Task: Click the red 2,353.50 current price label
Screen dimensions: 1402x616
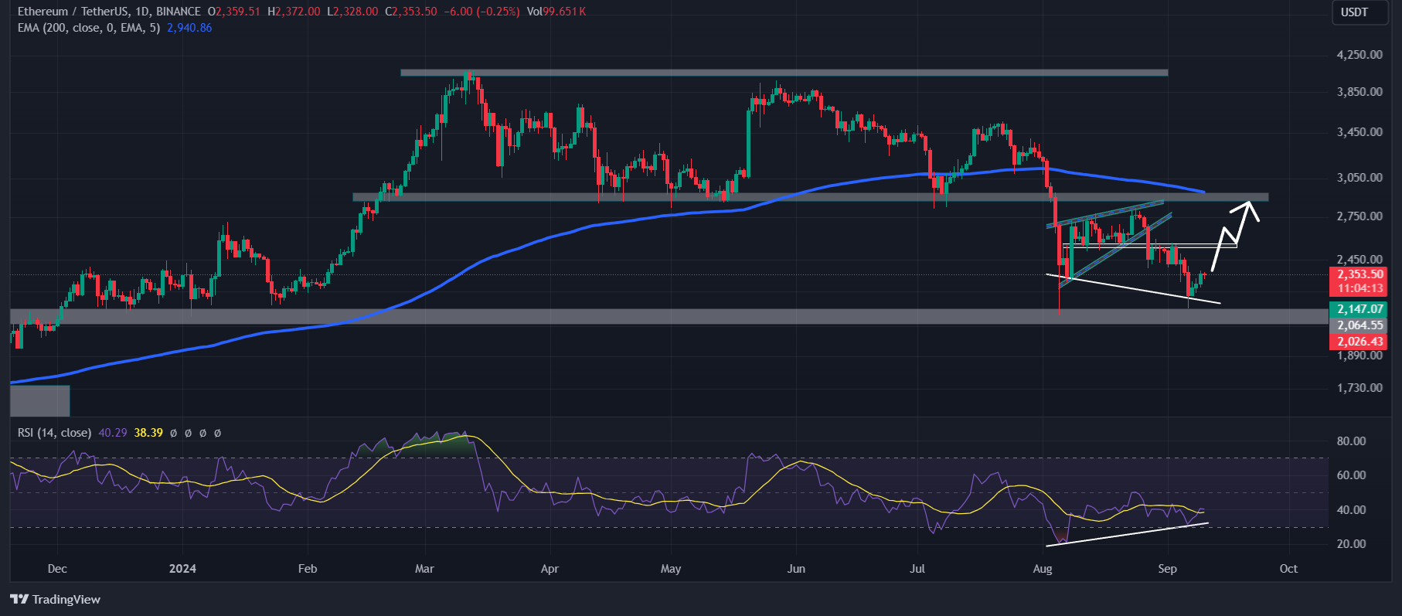Action: 1359,274
